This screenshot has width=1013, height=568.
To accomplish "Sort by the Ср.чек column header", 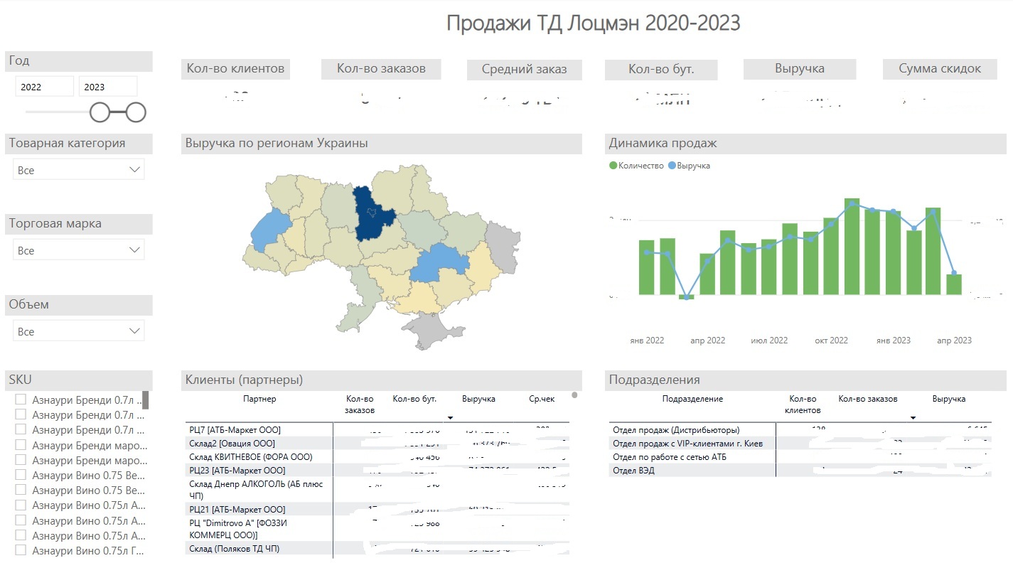I will coord(542,399).
